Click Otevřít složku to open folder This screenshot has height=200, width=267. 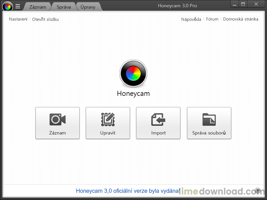45,19
